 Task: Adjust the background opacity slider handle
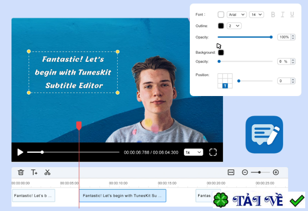point(219,61)
